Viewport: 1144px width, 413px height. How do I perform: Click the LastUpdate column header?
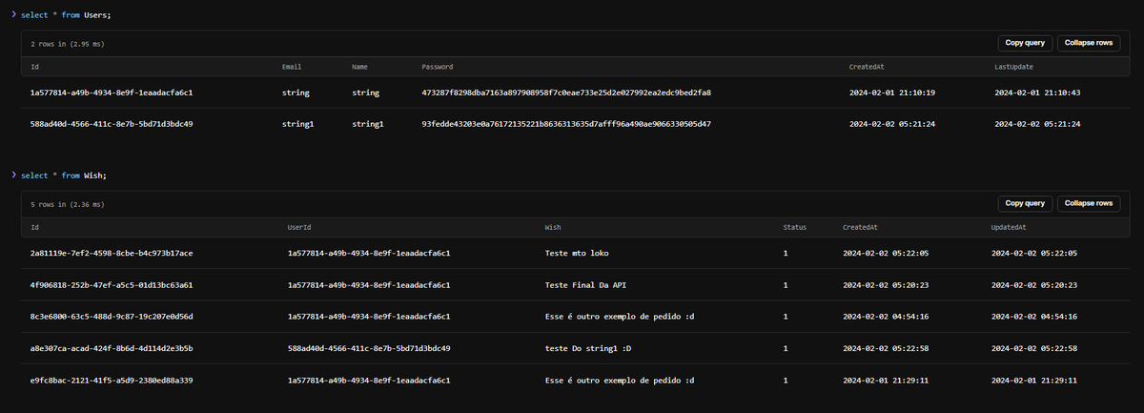1013,67
